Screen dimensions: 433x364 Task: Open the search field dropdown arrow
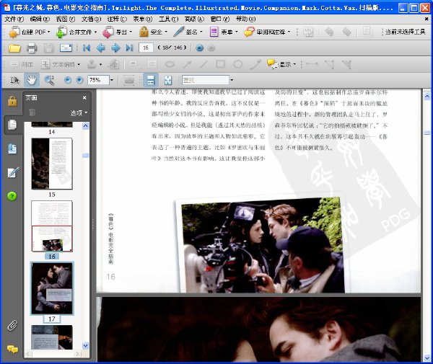pos(232,80)
